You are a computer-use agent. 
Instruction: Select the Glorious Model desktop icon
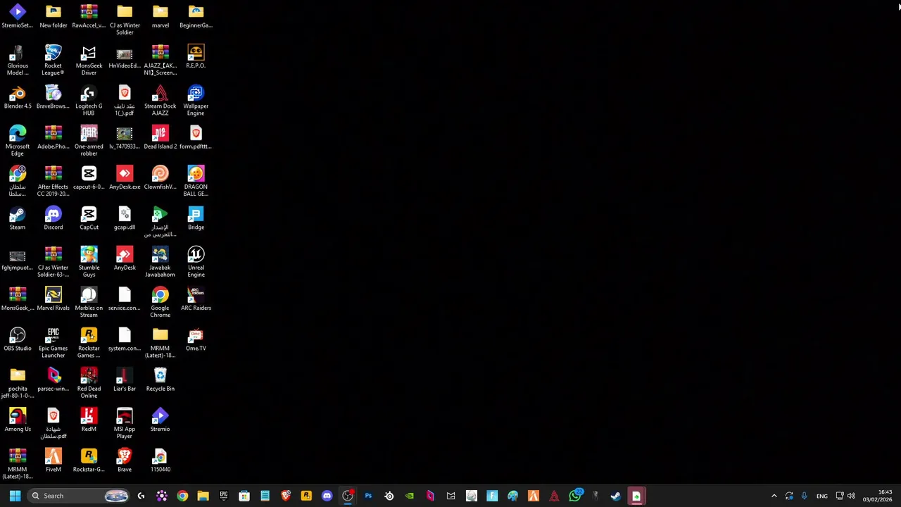click(x=18, y=61)
